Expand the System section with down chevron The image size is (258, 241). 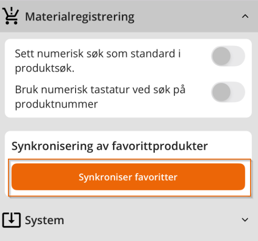245,219
